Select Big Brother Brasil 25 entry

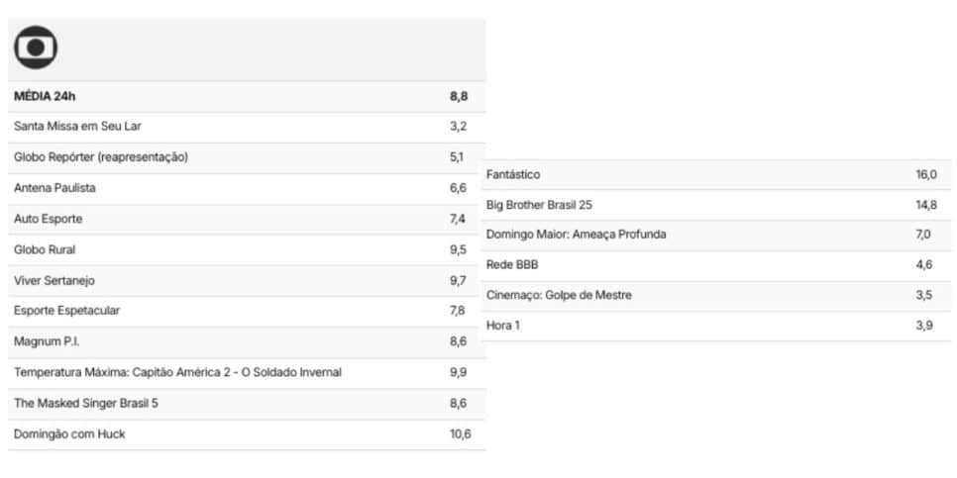(716, 206)
